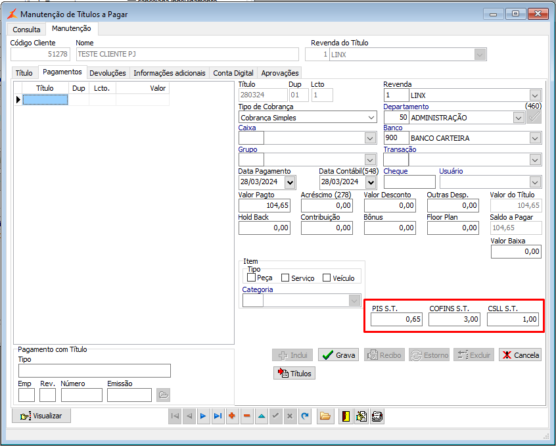Click the Visualizar button

(41, 416)
